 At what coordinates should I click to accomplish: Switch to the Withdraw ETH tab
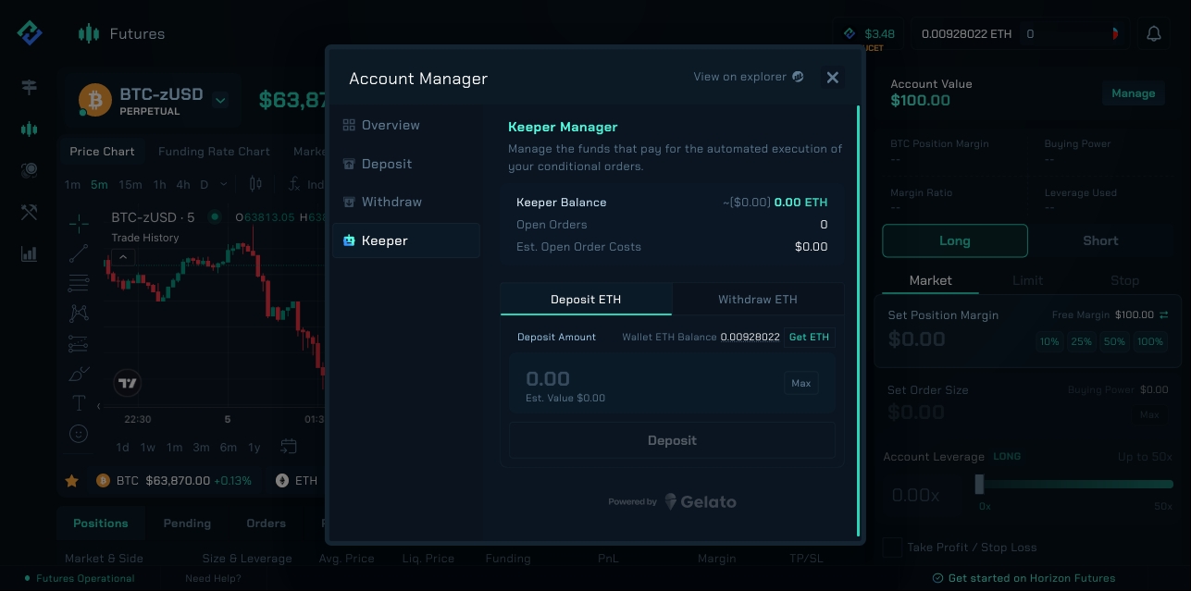click(x=757, y=300)
